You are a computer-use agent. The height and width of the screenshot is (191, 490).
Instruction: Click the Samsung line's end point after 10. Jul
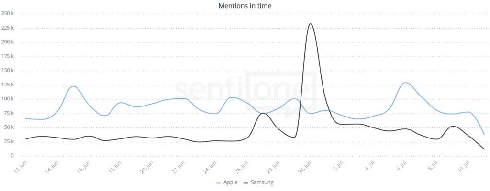click(484, 149)
